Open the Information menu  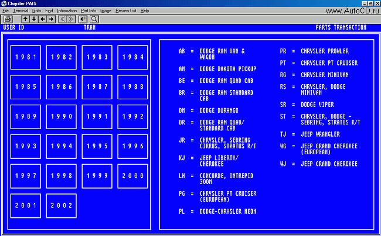coord(67,11)
